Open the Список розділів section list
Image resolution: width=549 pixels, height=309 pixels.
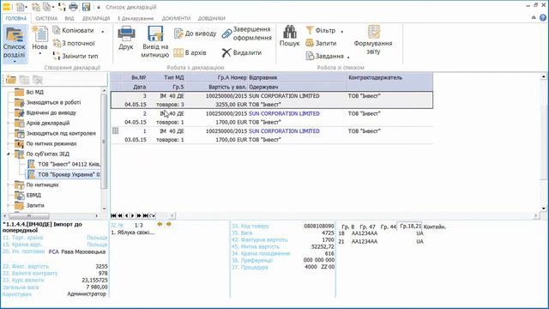[15, 44]
